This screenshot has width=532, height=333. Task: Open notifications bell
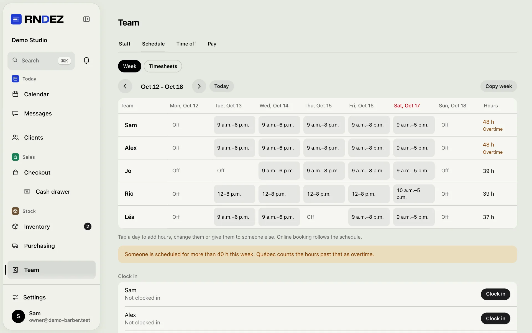[x=86, y=60]
